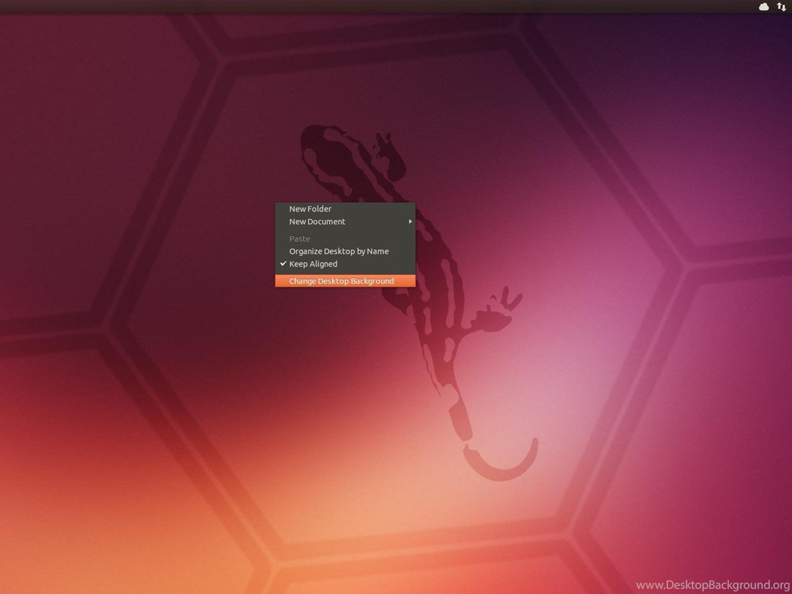Screen dimensions: 792x594
Task: Click the cloud icon in top panel
Action: click(x=764, y=7)
